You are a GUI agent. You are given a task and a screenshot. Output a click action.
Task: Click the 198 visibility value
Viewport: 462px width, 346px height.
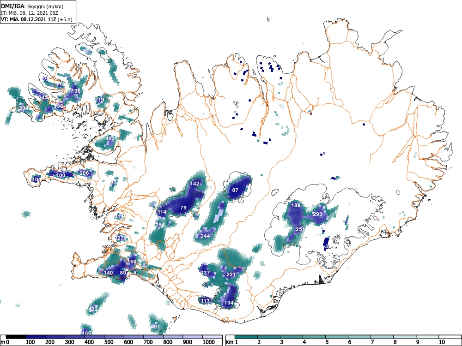pyautogui.click(x=59, y=106)
